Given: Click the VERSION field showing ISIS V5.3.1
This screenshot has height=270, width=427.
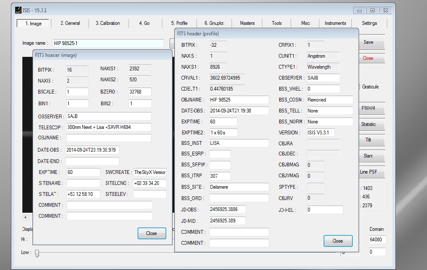Looking at the screenshot, I should click(x=321, y=132).
